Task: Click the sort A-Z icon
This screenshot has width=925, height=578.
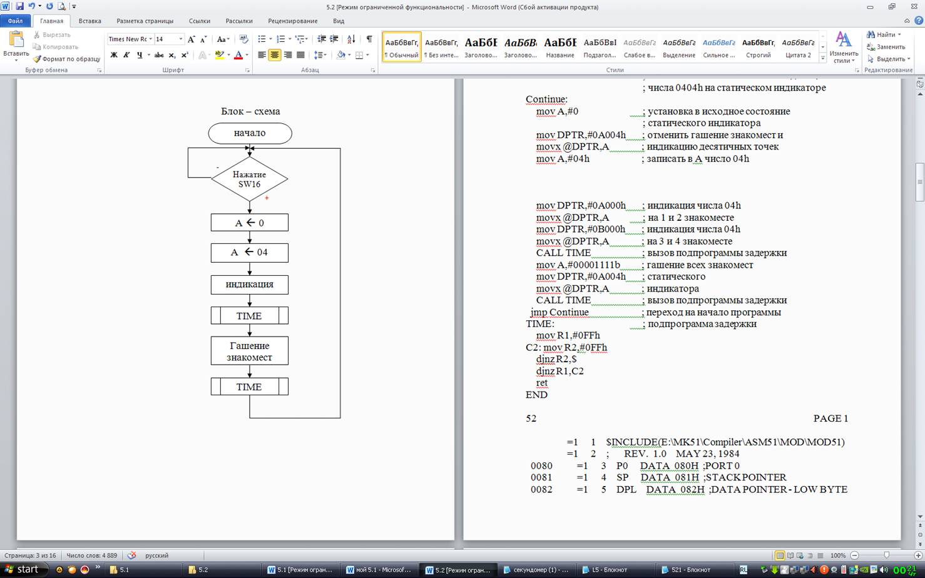Action: 351,39
